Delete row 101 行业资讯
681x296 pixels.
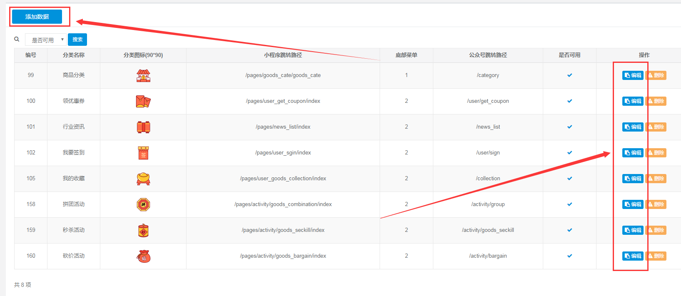(656, 127)
